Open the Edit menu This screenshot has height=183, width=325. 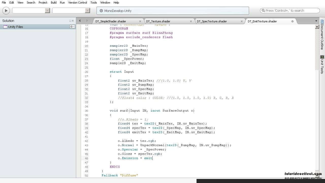[12, 3]
